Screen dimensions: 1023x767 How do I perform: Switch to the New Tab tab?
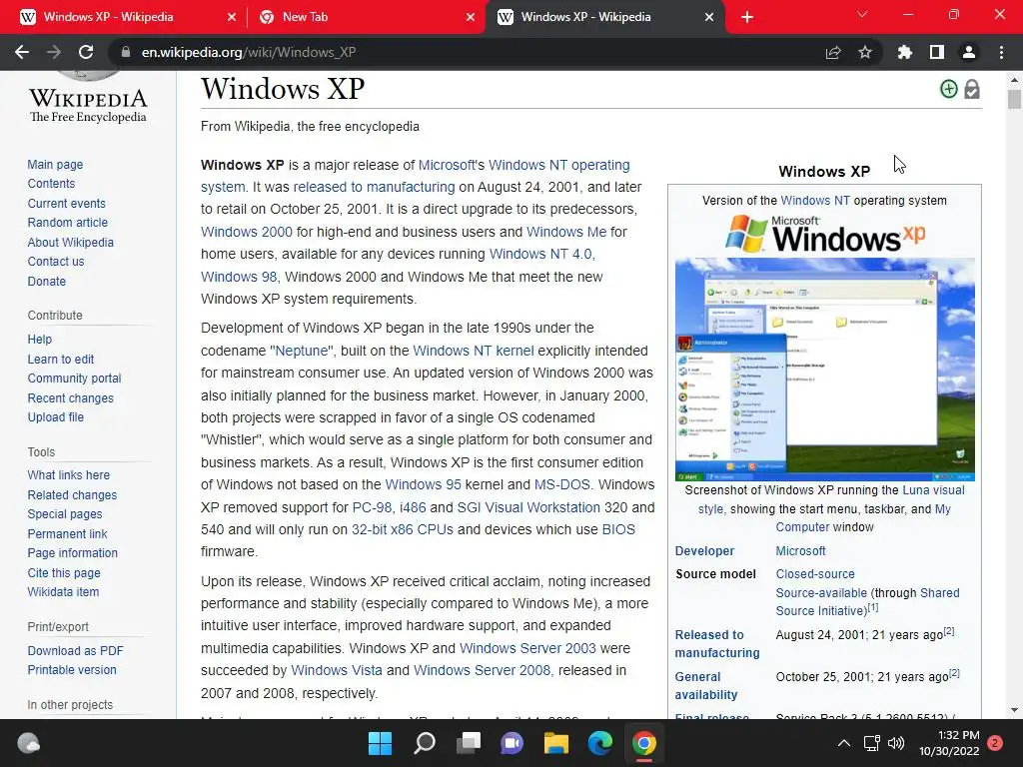point(366,17)
